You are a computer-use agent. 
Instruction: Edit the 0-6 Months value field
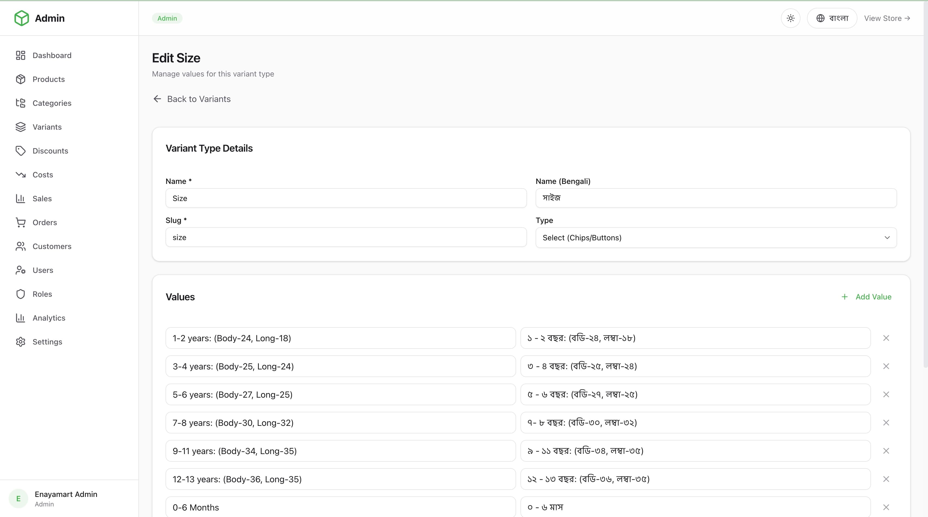(x=341, y=507)
